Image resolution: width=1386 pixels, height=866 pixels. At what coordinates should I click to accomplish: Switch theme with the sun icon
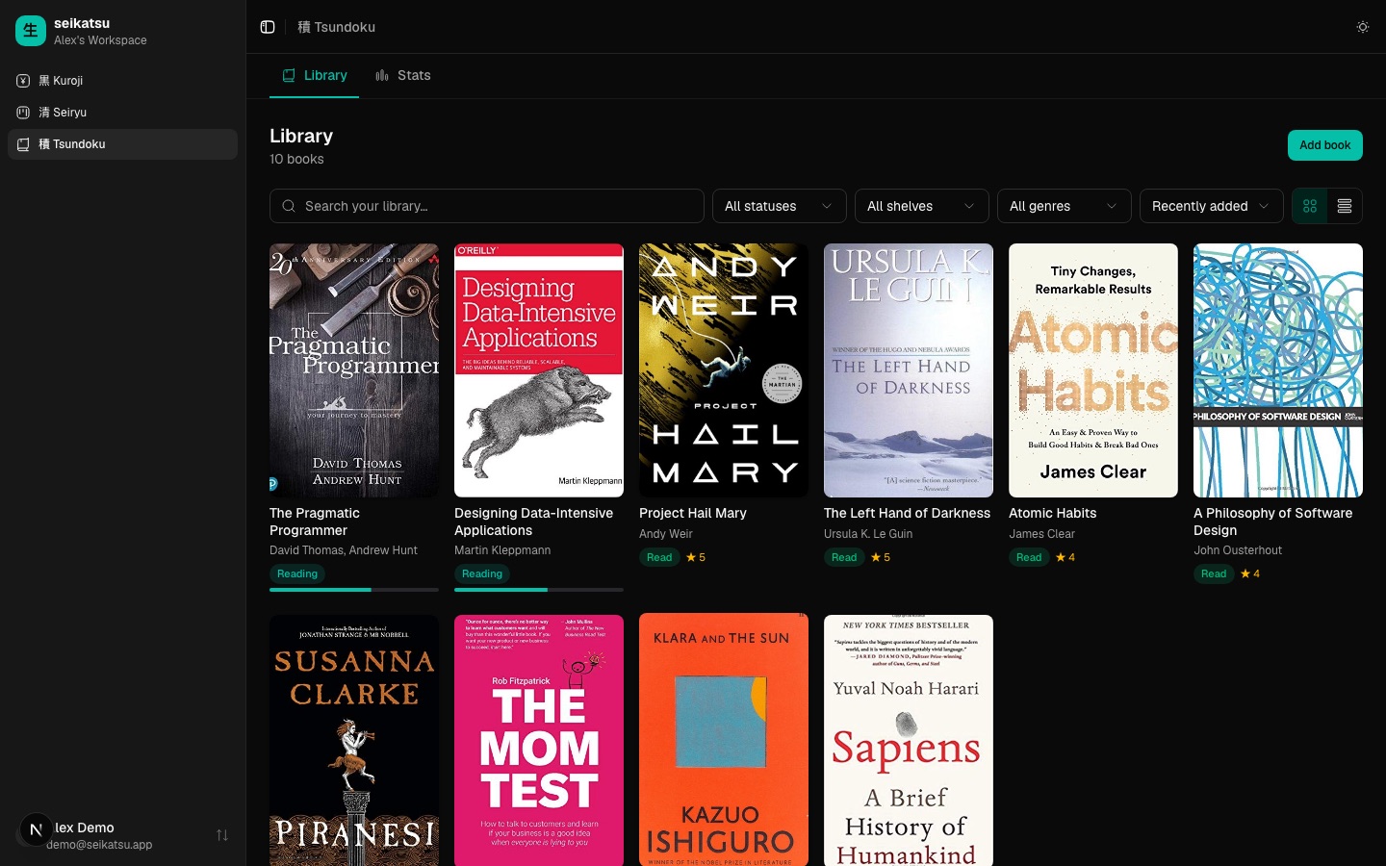point(1363,27)
